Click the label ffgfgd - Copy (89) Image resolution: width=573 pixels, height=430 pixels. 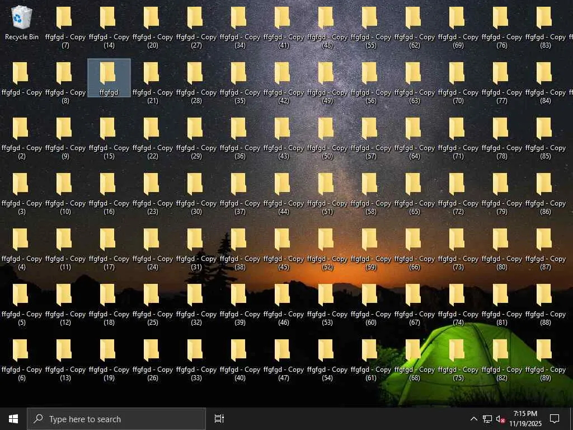pos(546,373)
